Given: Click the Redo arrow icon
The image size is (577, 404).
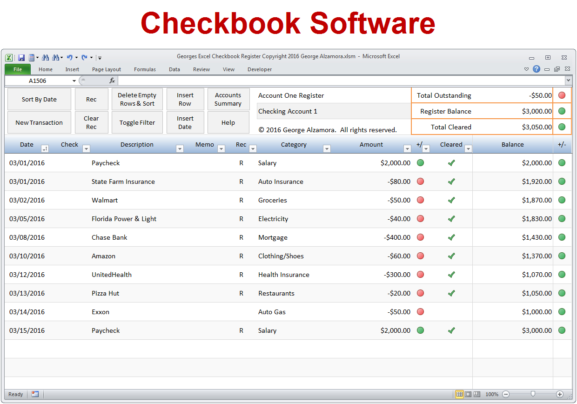Looking at the screenshot, I should tap(84, 57).
